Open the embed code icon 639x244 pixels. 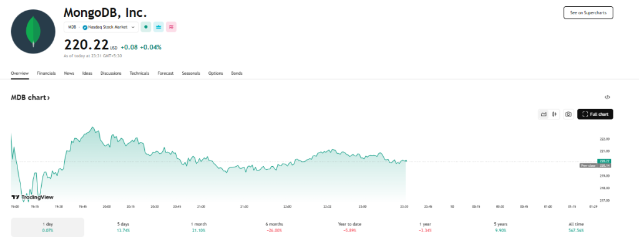pyautogui.click(x=607, y=97)
